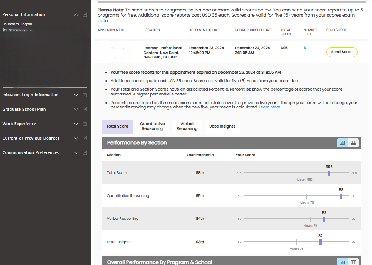The height and width of the screenshot is (265, 372).
Task: Click edit icon next to Personal Information
Action: tap(85, 15)
